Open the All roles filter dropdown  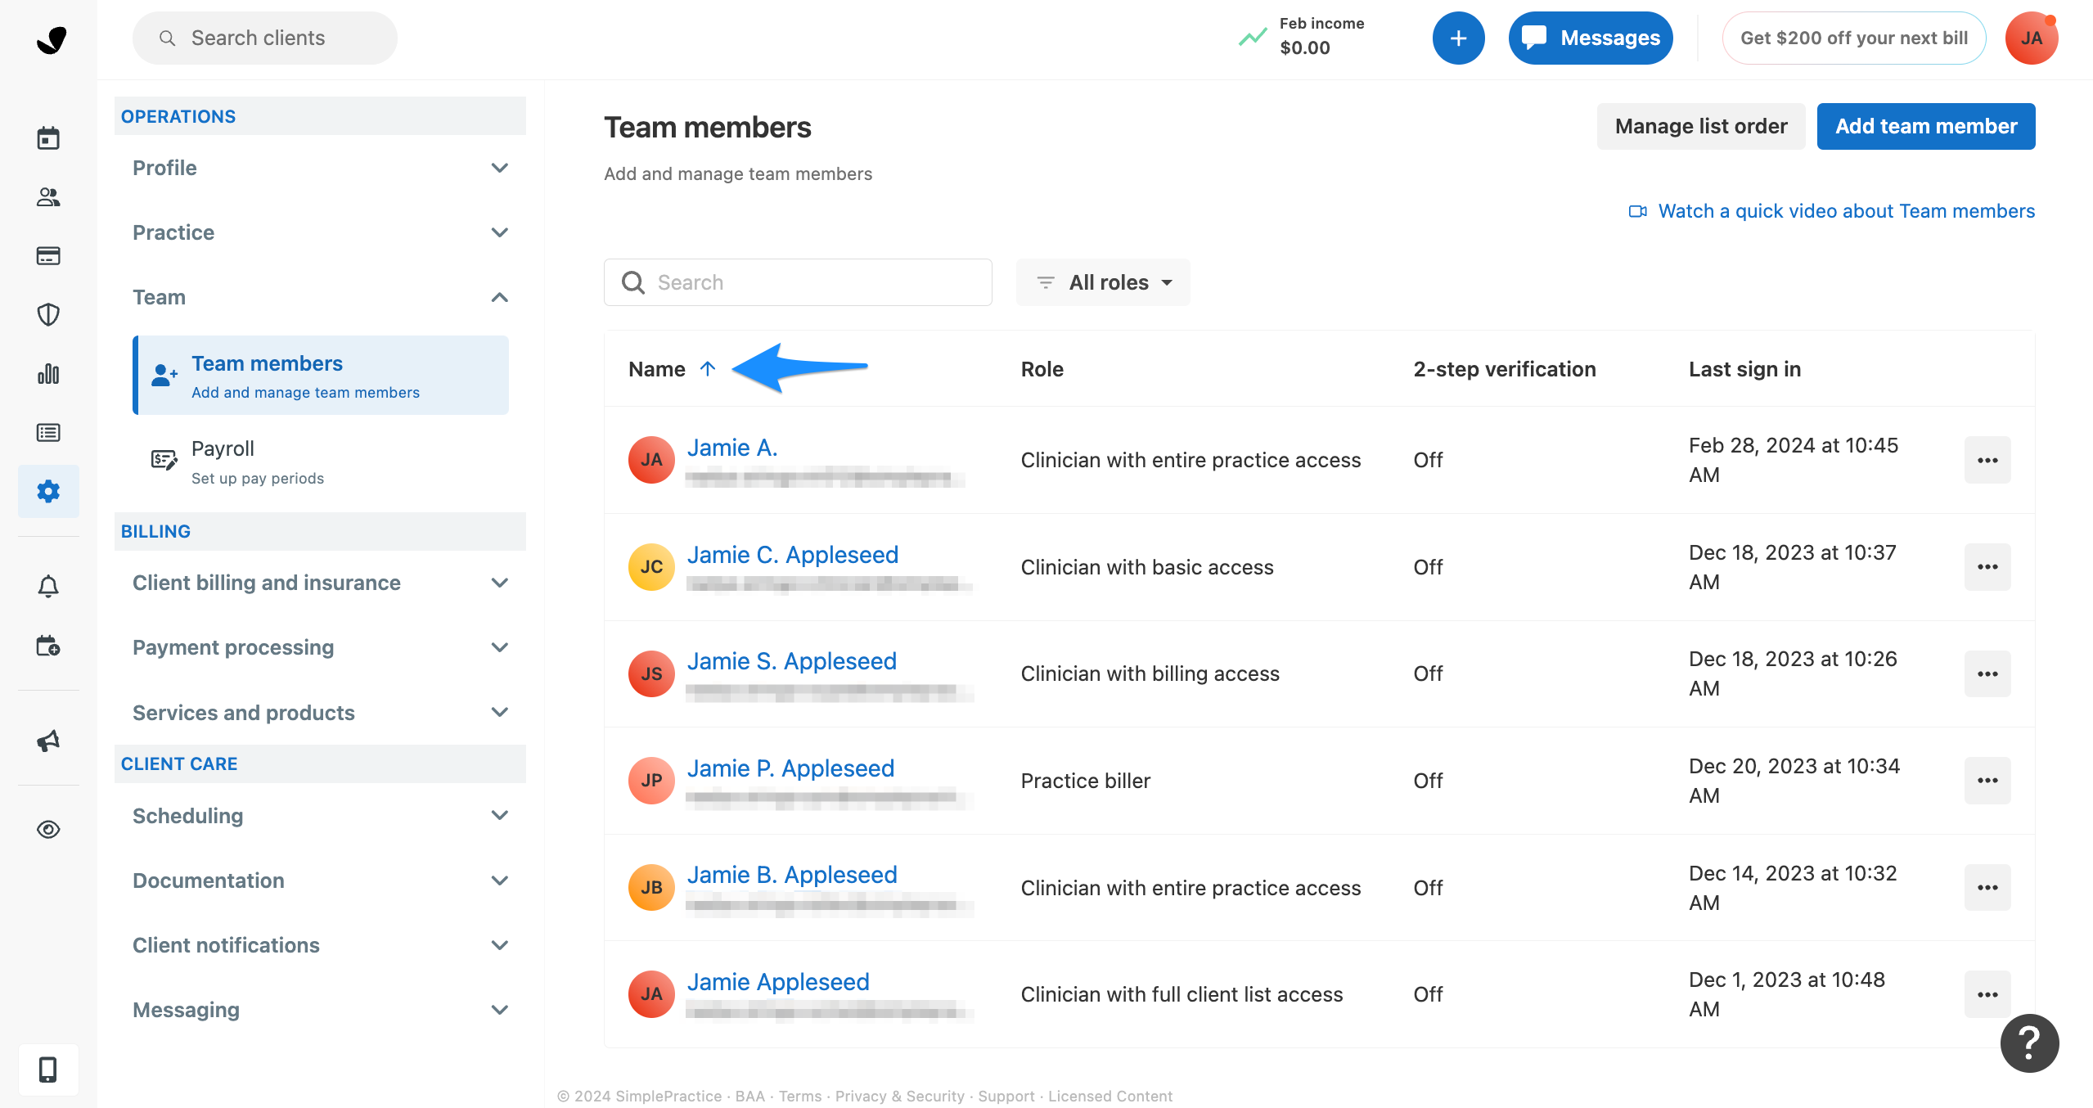click(x=1103, y=282)
